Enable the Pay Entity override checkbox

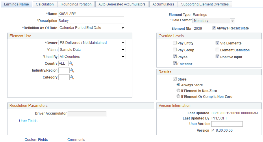(175, 43)
